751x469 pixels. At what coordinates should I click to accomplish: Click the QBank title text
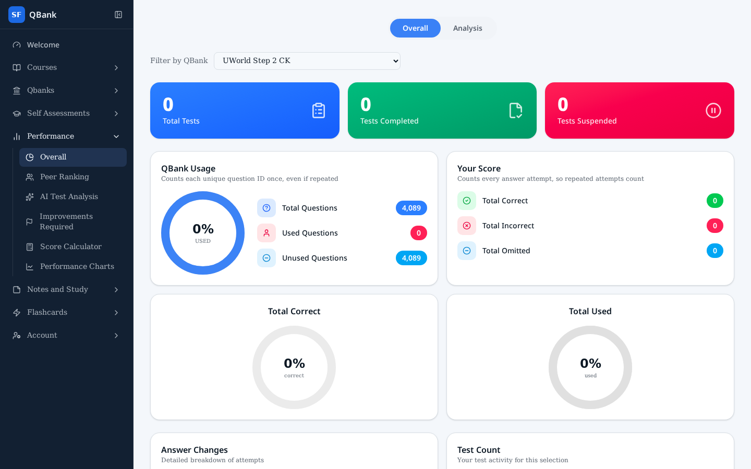43,15
